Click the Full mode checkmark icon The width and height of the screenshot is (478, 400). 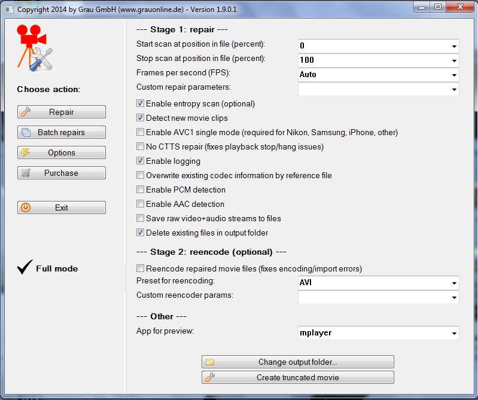tap(25, 268)
